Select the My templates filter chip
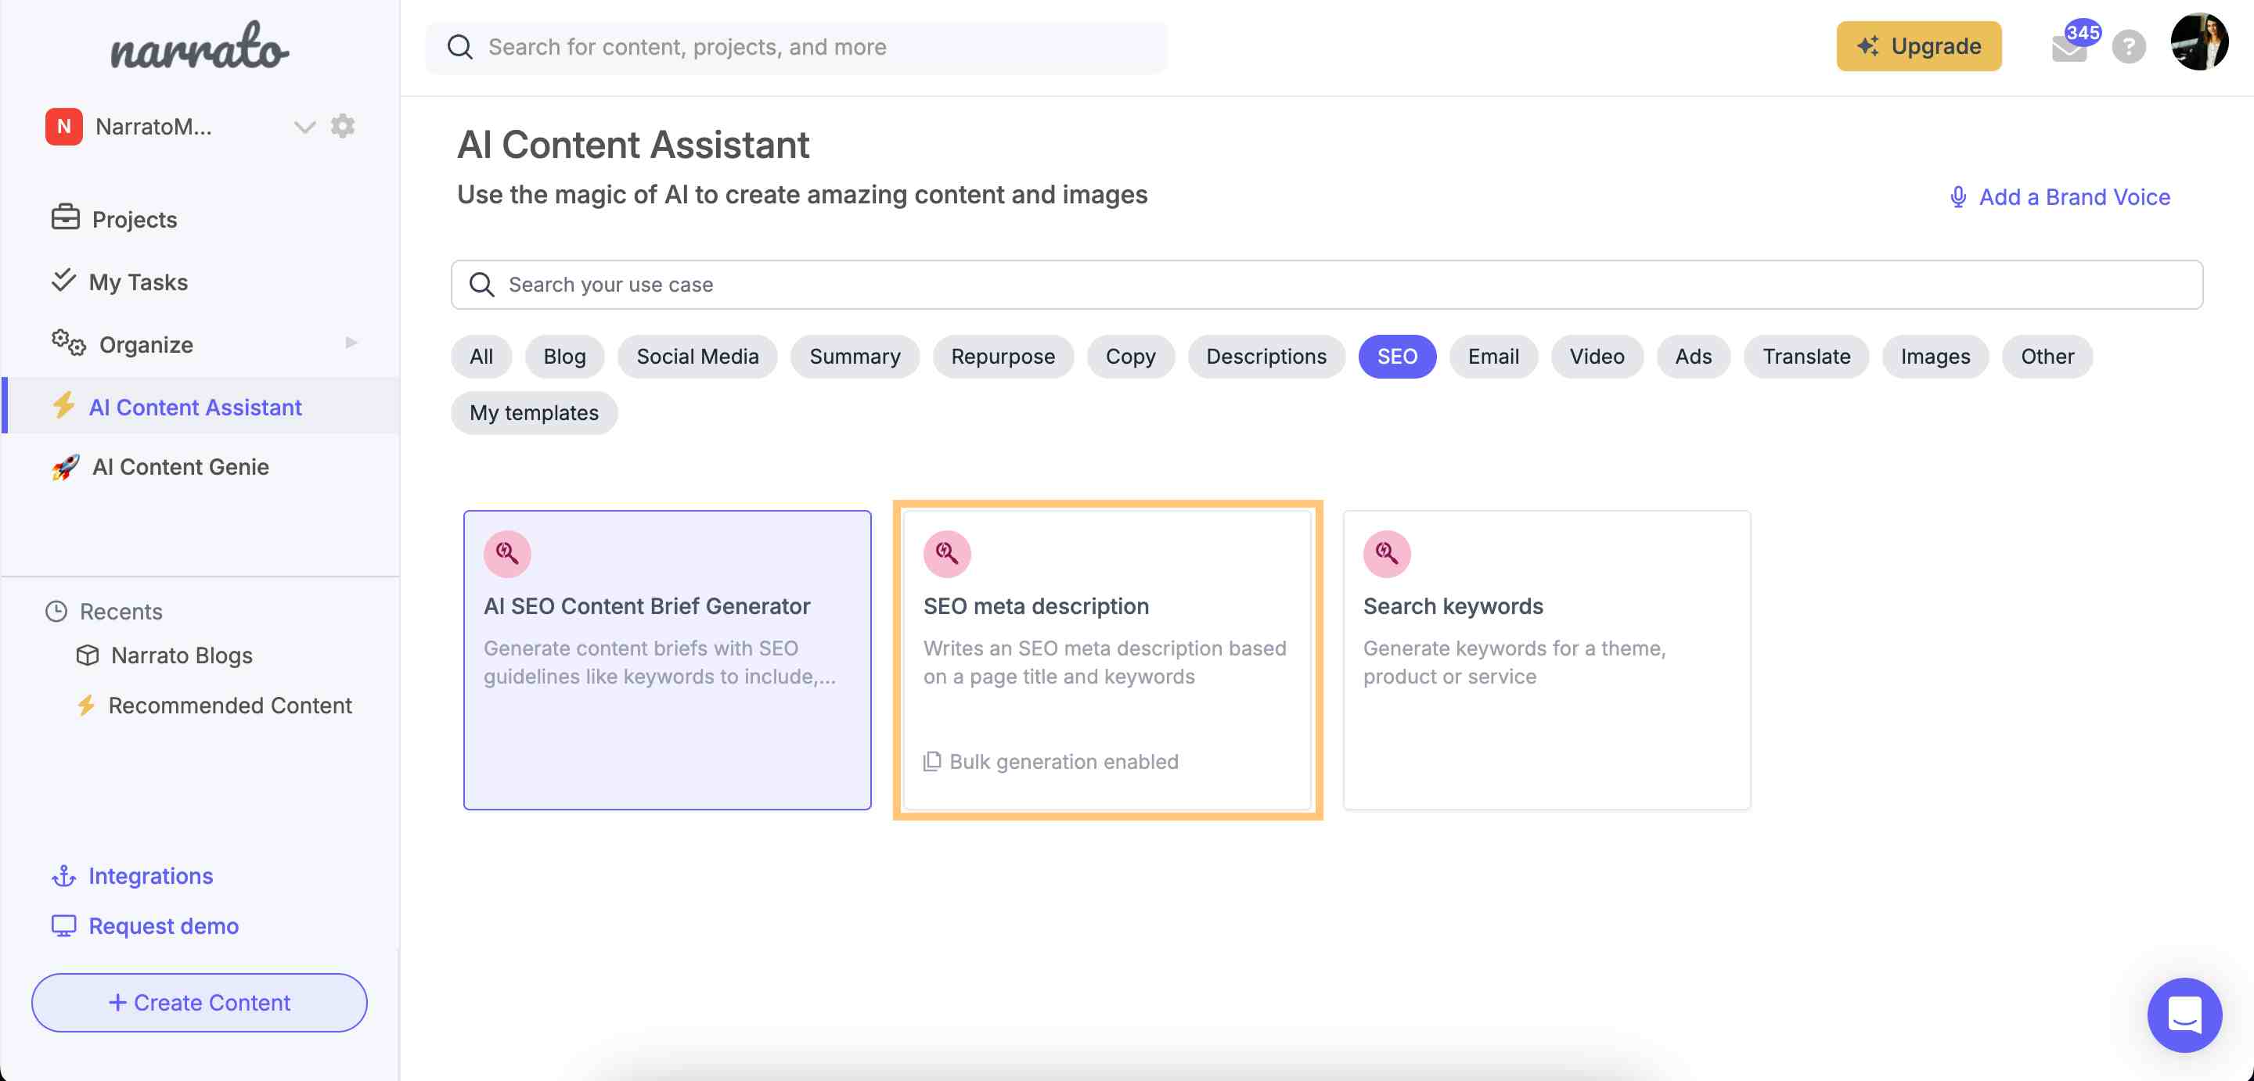 [534, 412]
